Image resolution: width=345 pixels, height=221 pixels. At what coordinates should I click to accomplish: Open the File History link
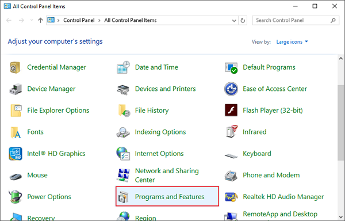pos(152,110)
